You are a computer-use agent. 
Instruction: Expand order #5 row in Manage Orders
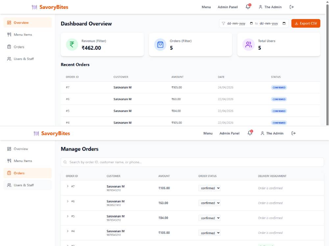tap(67, 216)
